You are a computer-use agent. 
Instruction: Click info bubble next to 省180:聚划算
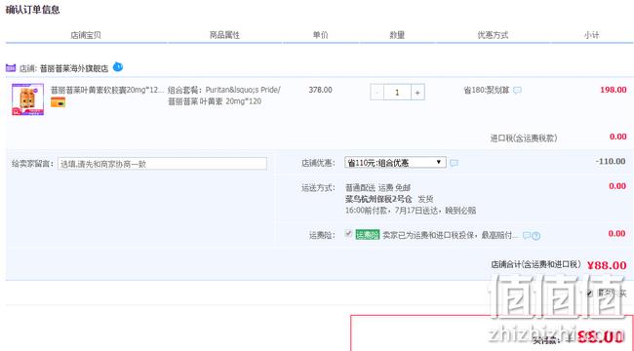[x=517, y=90]
